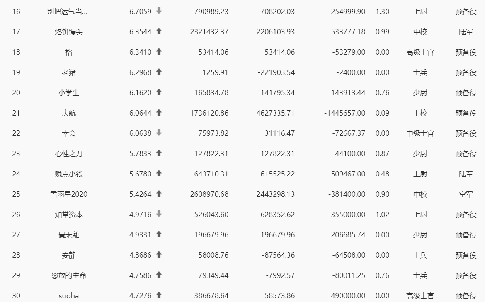This screenshot has height=302, width=485.
Task: Click the 陆军 label in row 17
Action: coord(466,32)
